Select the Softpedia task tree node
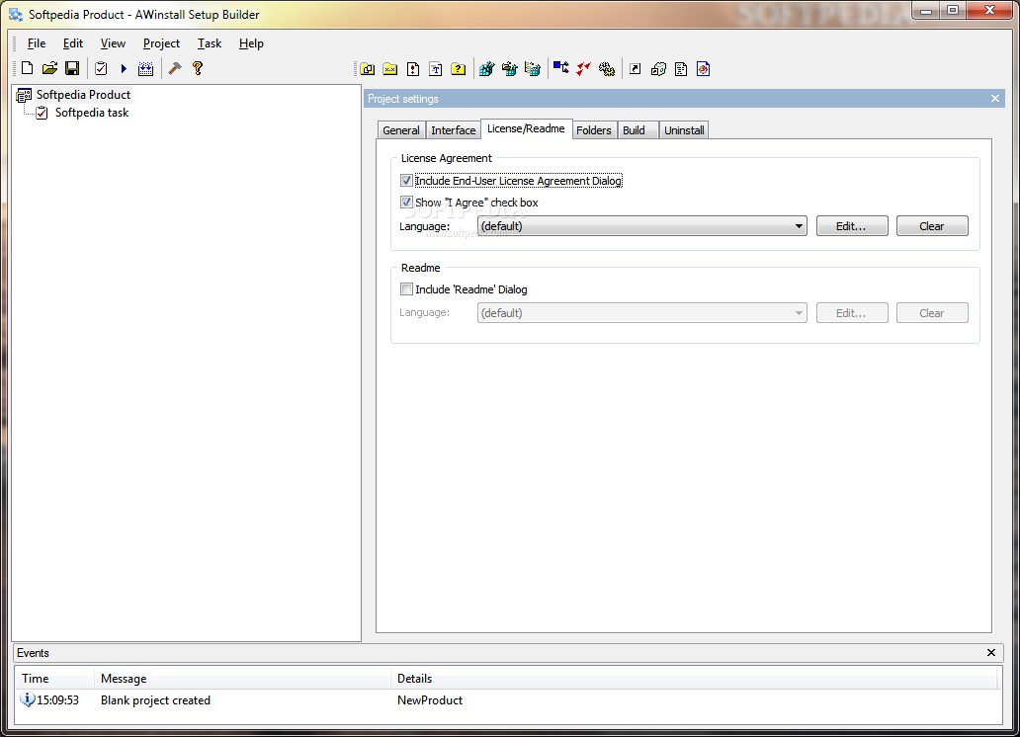The image size is (1020, 737). [92, 113]
